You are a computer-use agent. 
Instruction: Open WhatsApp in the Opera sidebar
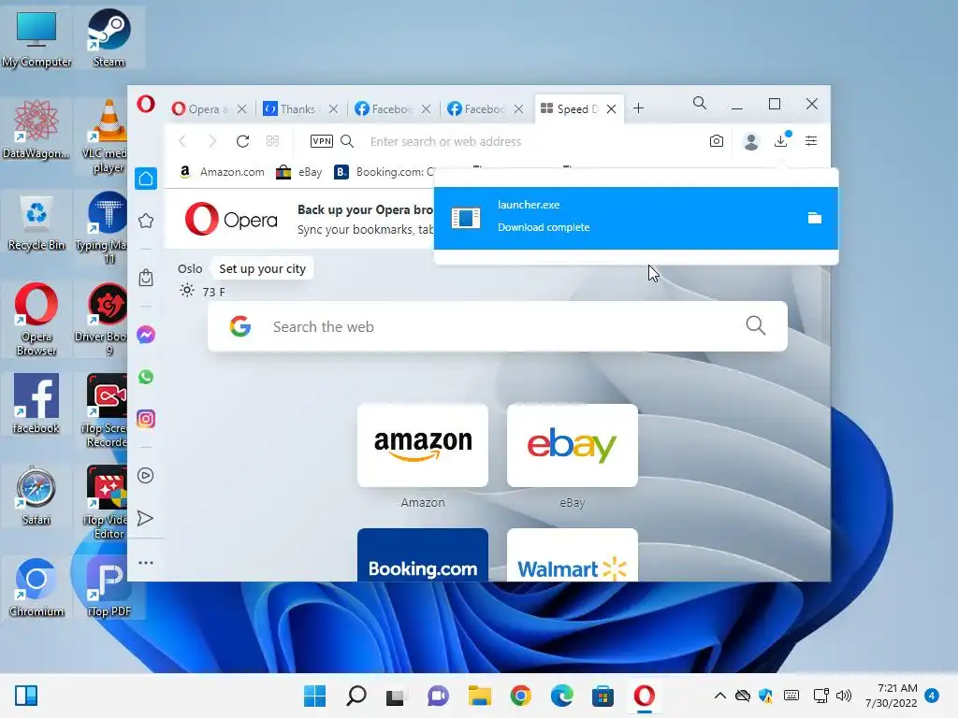click(146, 377)
